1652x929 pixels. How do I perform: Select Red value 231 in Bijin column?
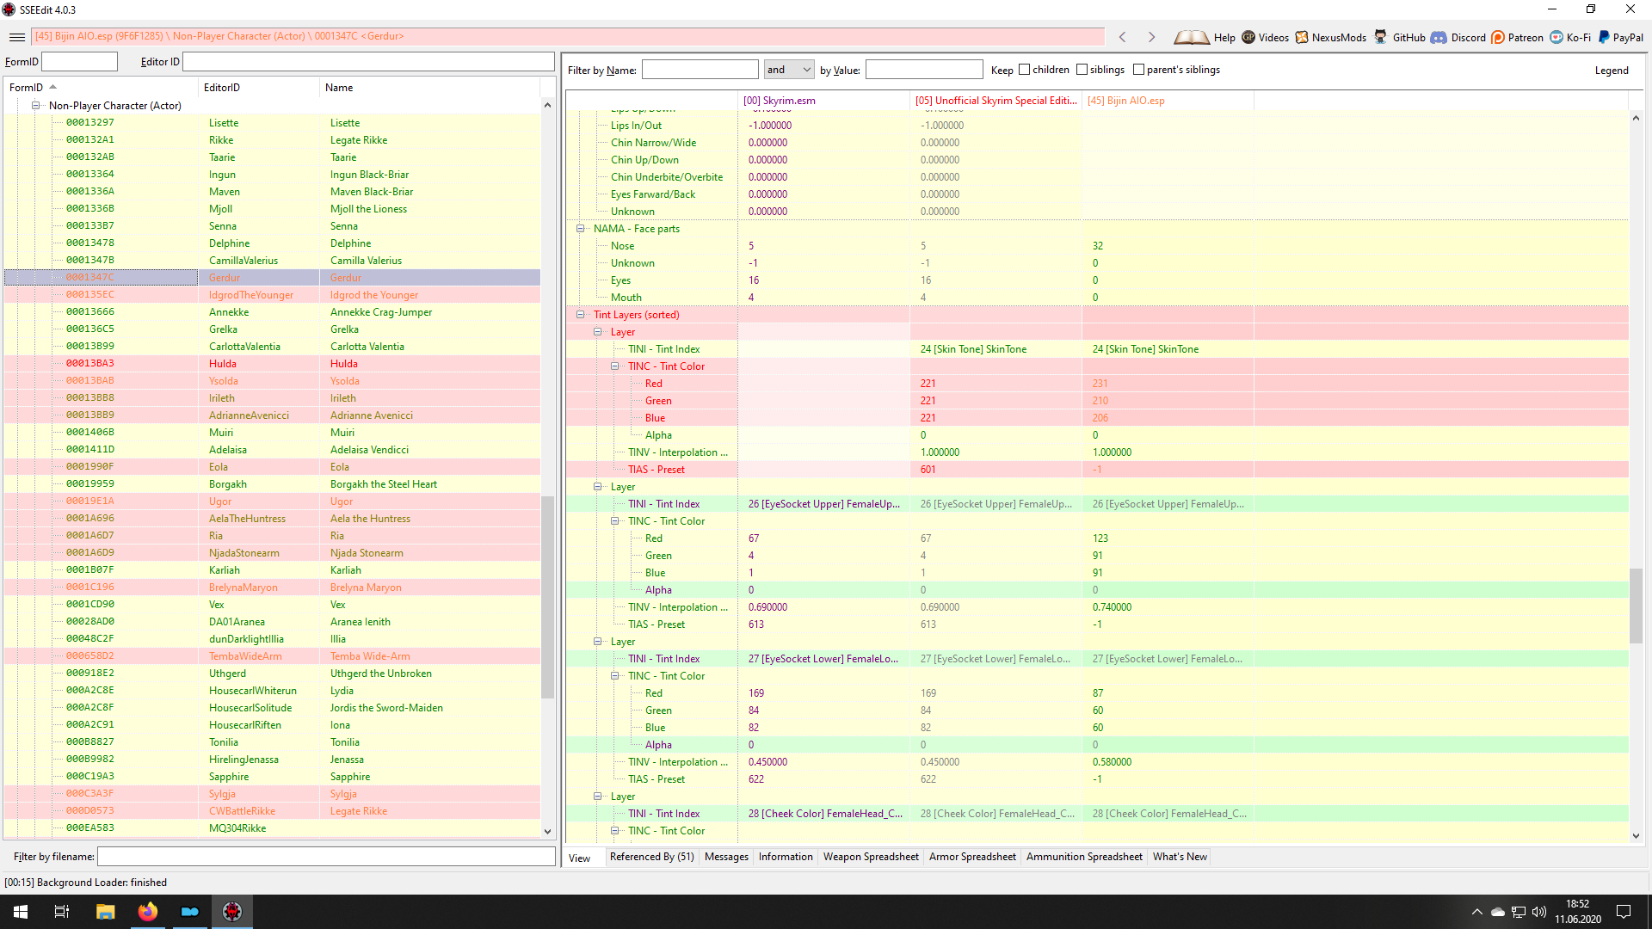tap(1168, 384)
